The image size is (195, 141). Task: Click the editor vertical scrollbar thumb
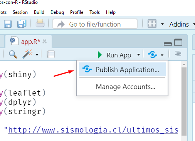coord(184,101)
